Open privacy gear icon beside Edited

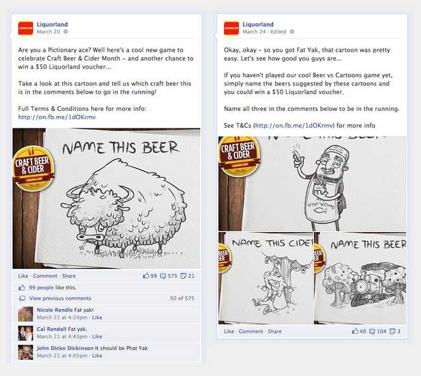292,32
